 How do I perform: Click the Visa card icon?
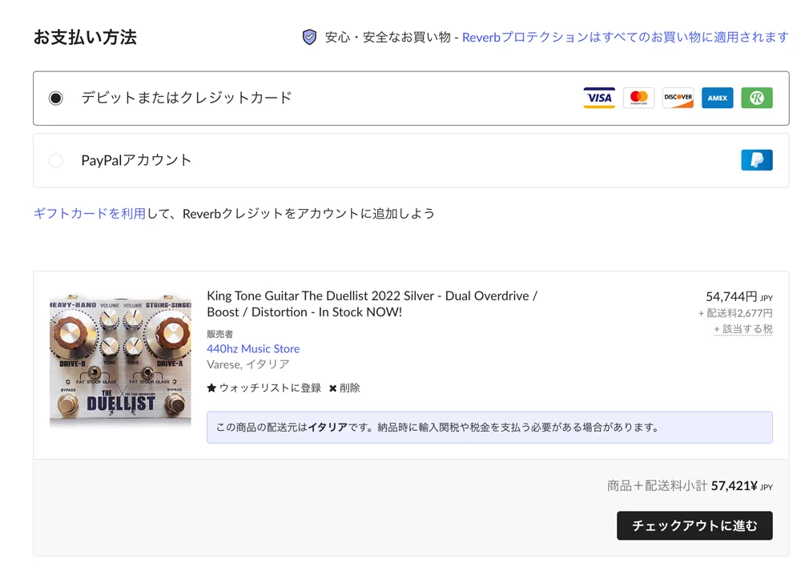point(599,98)
